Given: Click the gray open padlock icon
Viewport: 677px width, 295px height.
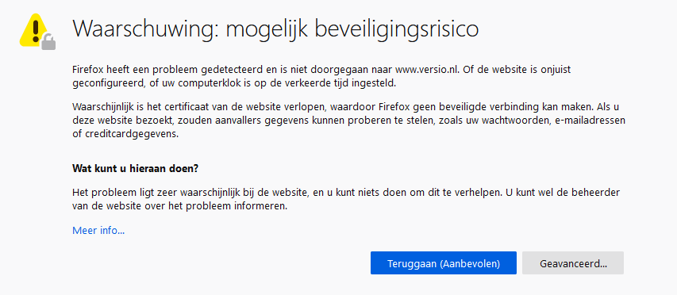Looking at the screenshot, I should [x=48, y=42].
